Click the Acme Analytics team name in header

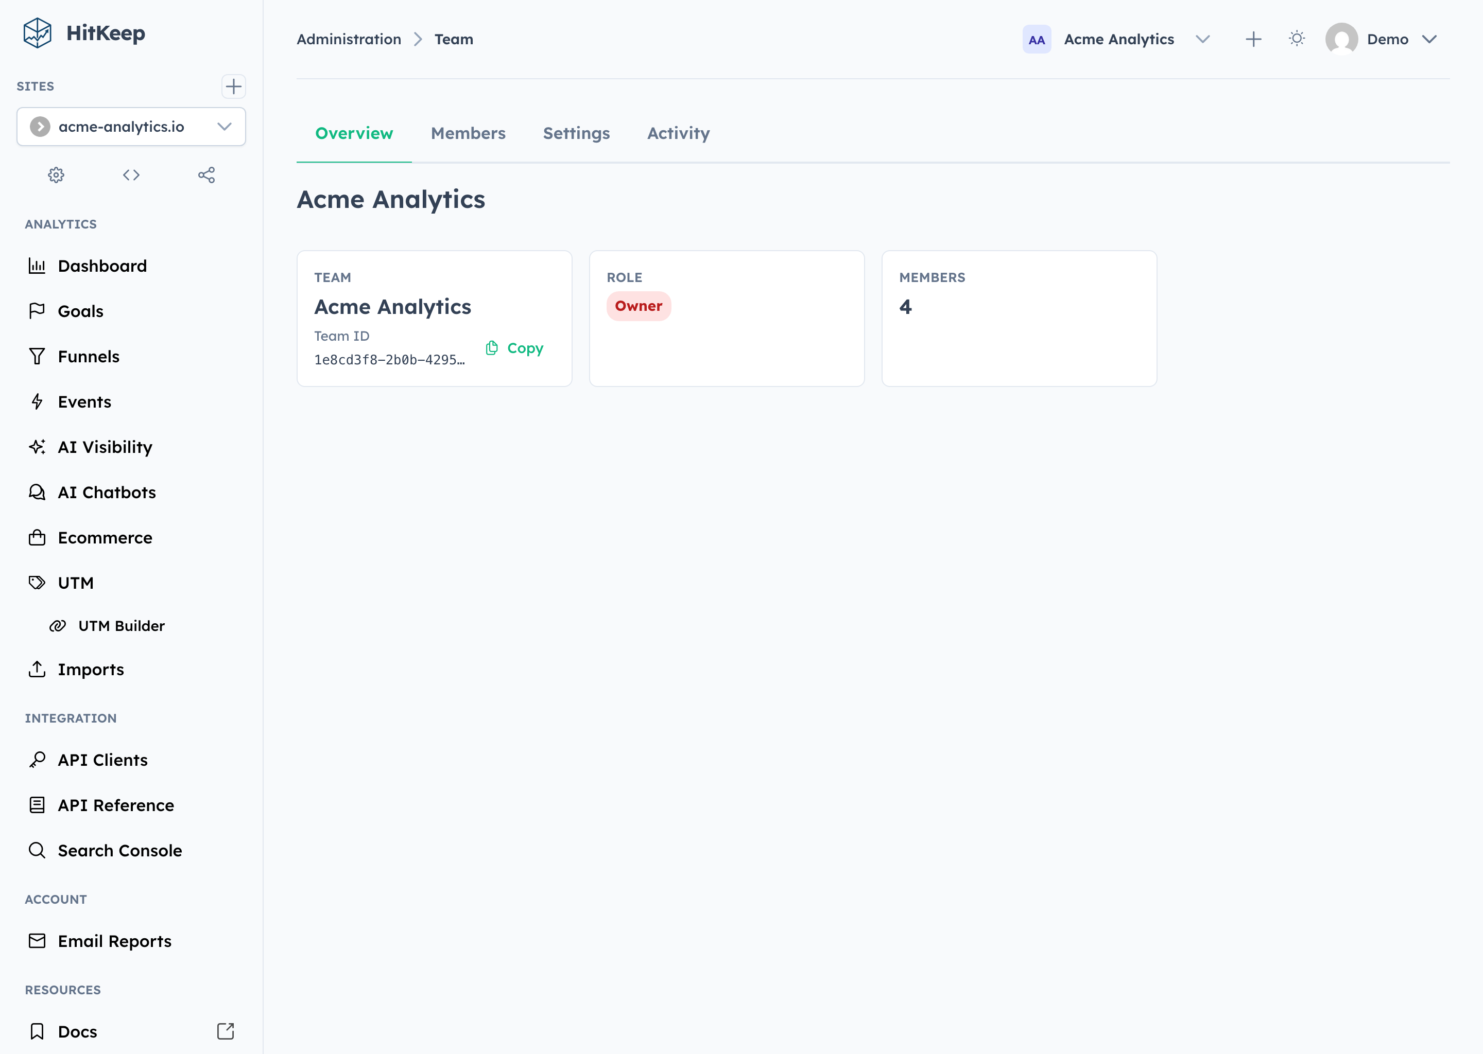[1119, 40]
